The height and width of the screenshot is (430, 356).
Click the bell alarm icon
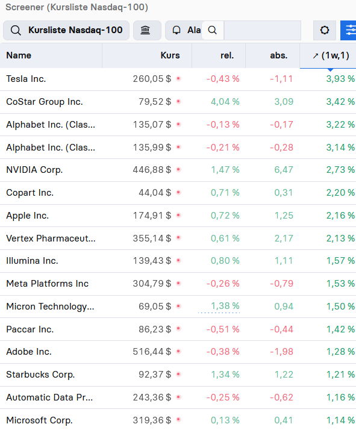[x=176, y=30]
